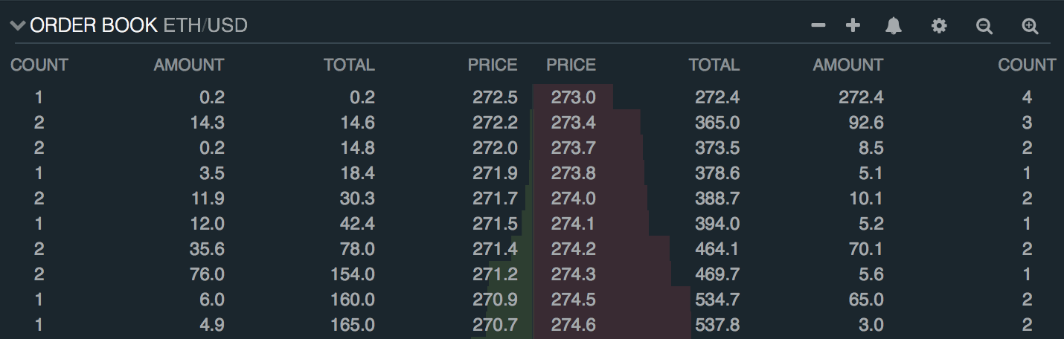Increase price precision with plus icon

[x=853, y=26]
